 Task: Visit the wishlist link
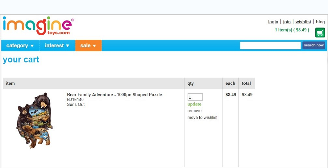pyautogui.click(x=303, y=22)
